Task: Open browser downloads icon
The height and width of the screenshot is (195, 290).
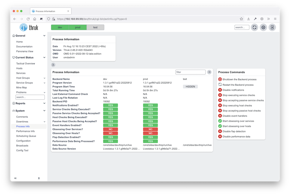Action: pyautogui.click(x=248, y=19)
